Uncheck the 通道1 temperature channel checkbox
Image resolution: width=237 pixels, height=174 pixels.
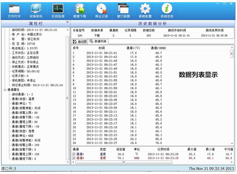coord(73,154)
